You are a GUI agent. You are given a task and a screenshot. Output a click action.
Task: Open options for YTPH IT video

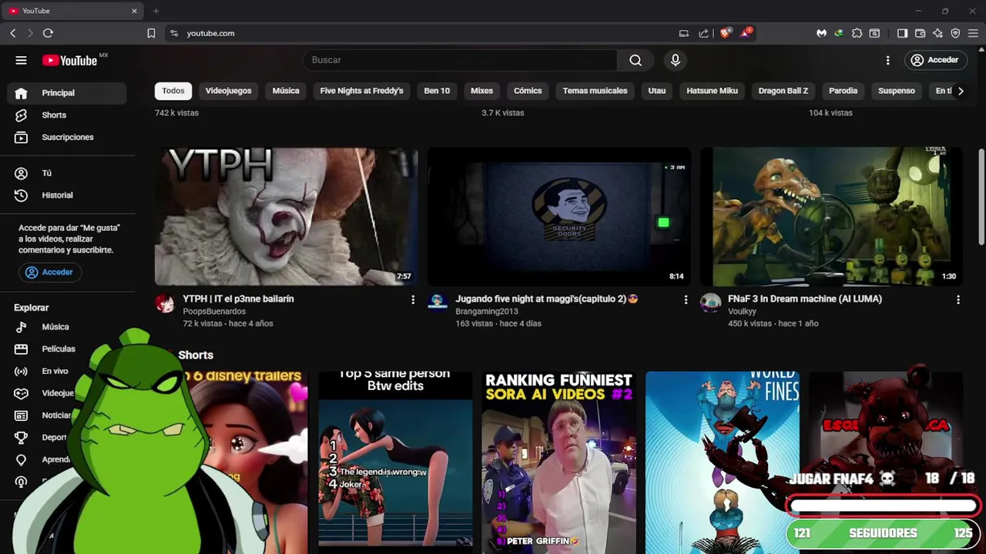[413, 299]
